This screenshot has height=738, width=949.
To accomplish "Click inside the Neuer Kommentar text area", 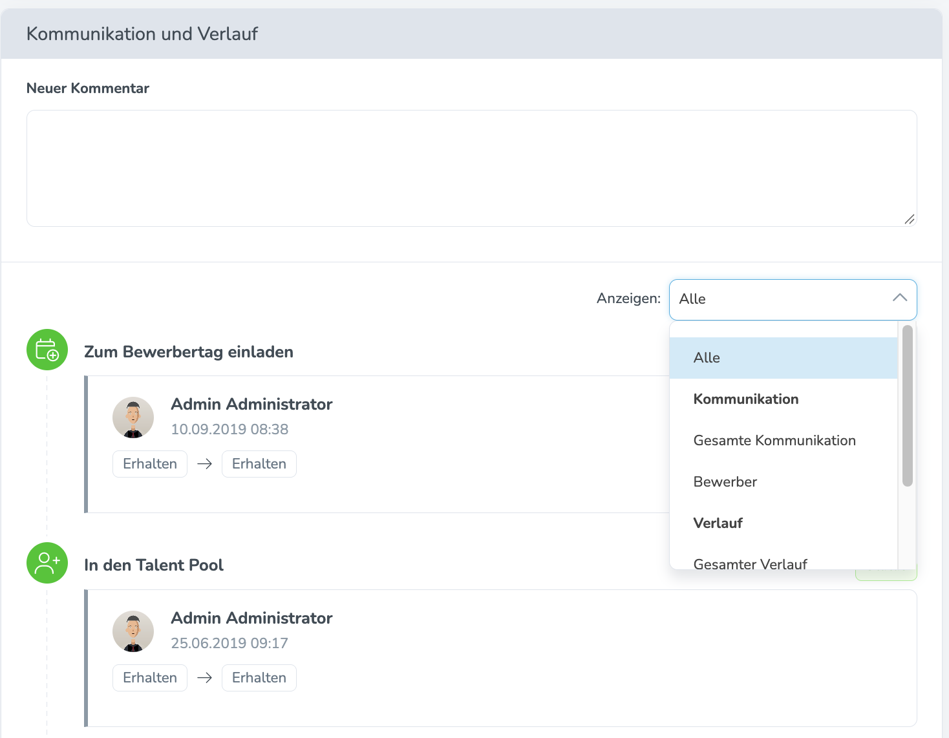I will pos(472,168).
